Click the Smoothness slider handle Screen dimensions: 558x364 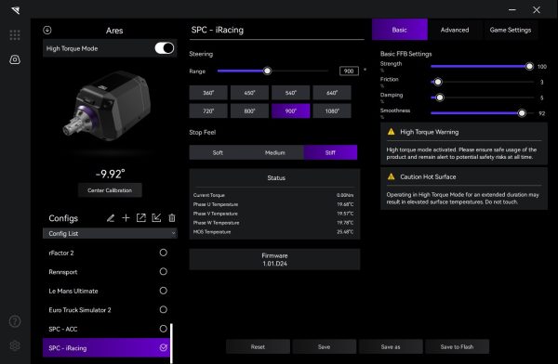click(x=522, y=113)
